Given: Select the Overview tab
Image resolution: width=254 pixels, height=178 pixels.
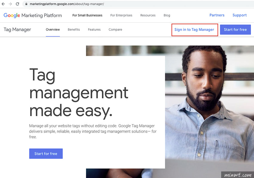Looking at the screenshot, I should 53,30.
